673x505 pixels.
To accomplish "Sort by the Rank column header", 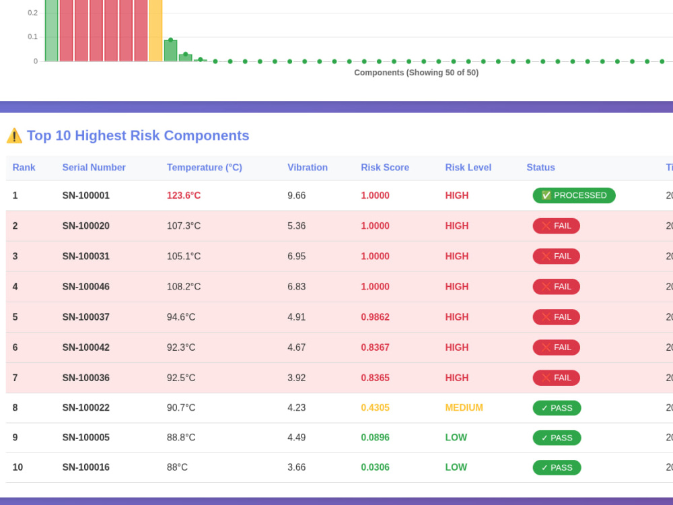I will coord(24,168).
